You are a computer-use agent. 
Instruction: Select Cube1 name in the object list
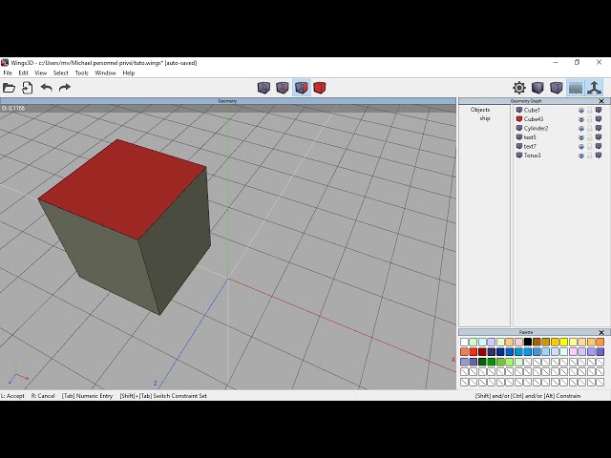[532, 111]
